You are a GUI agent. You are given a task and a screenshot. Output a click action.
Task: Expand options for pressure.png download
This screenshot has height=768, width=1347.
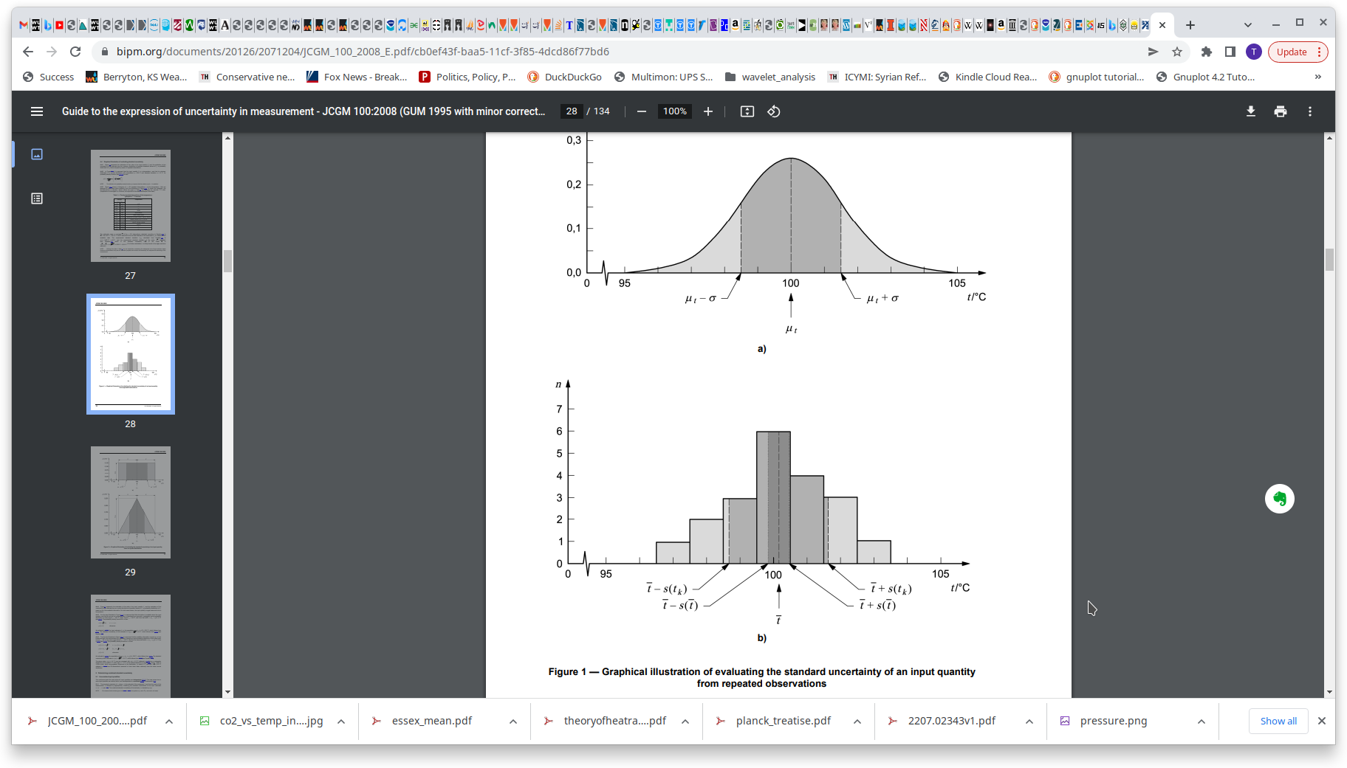(x=1202, y=722)
